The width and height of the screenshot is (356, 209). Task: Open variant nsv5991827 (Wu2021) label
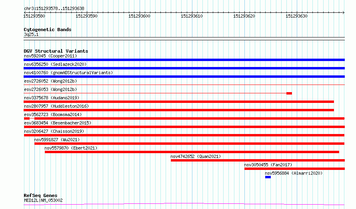coord(57,140)
